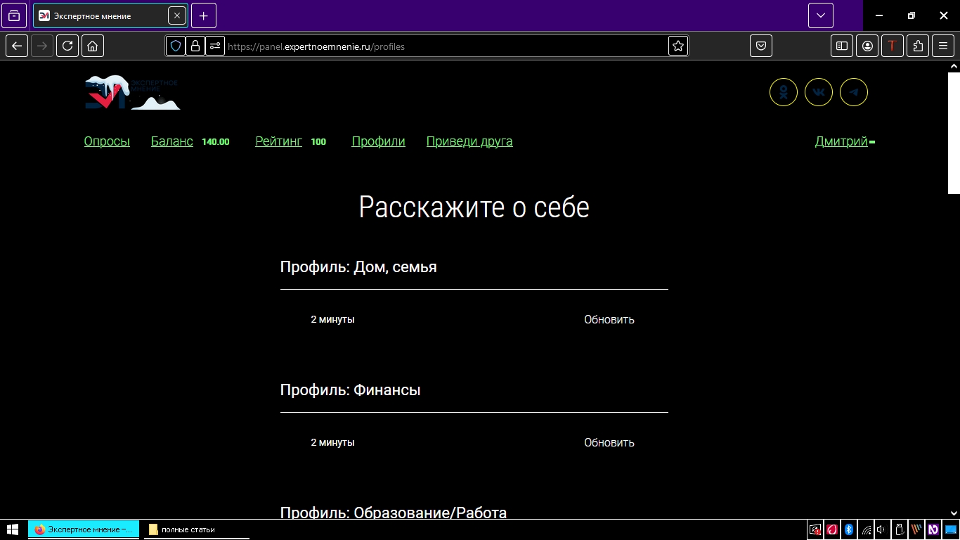The image size is (960, 540).
Task: Go to the browser home page
Action: tap(93, 46)
